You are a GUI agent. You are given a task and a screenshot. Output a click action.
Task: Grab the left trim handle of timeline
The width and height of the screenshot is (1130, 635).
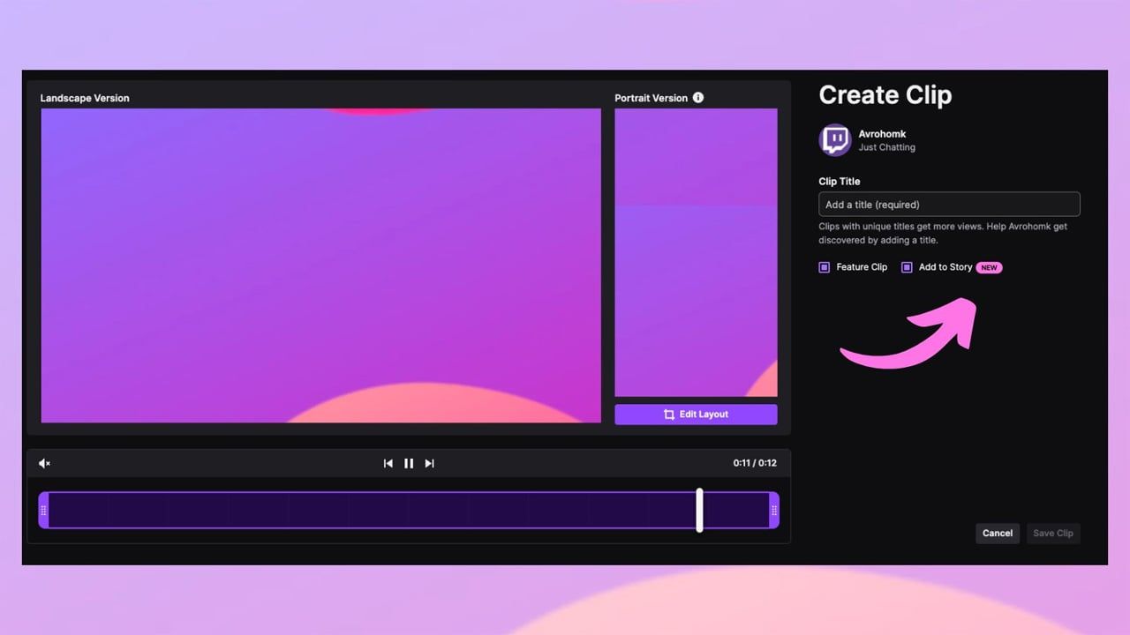pos(43,510)
